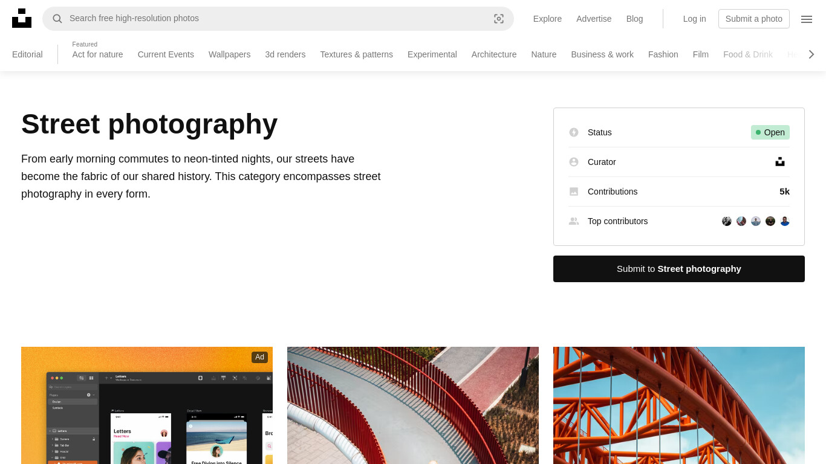The width and height of the screenshot is (826, 464).
Task: Click Submit to Street photography button
Action: point(679,269)
